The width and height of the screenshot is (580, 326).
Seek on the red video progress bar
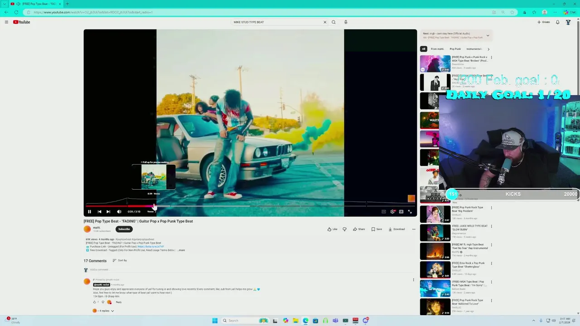250,206
